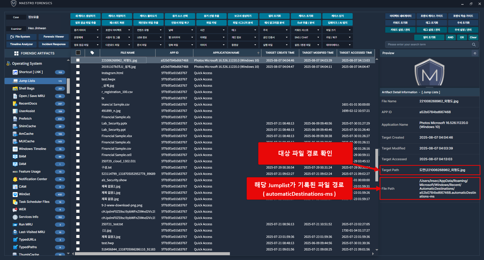Image resolution: width=484 pixels, height=260 pixels.
Task: Click the Shell Bags artifact icon
Action: tap(15, 88)
